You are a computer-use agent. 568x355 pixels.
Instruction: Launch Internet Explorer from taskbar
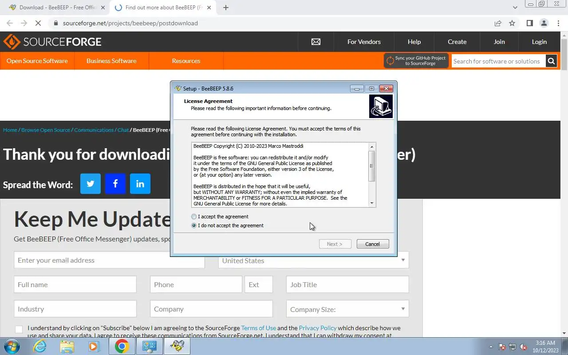[40, 346]
